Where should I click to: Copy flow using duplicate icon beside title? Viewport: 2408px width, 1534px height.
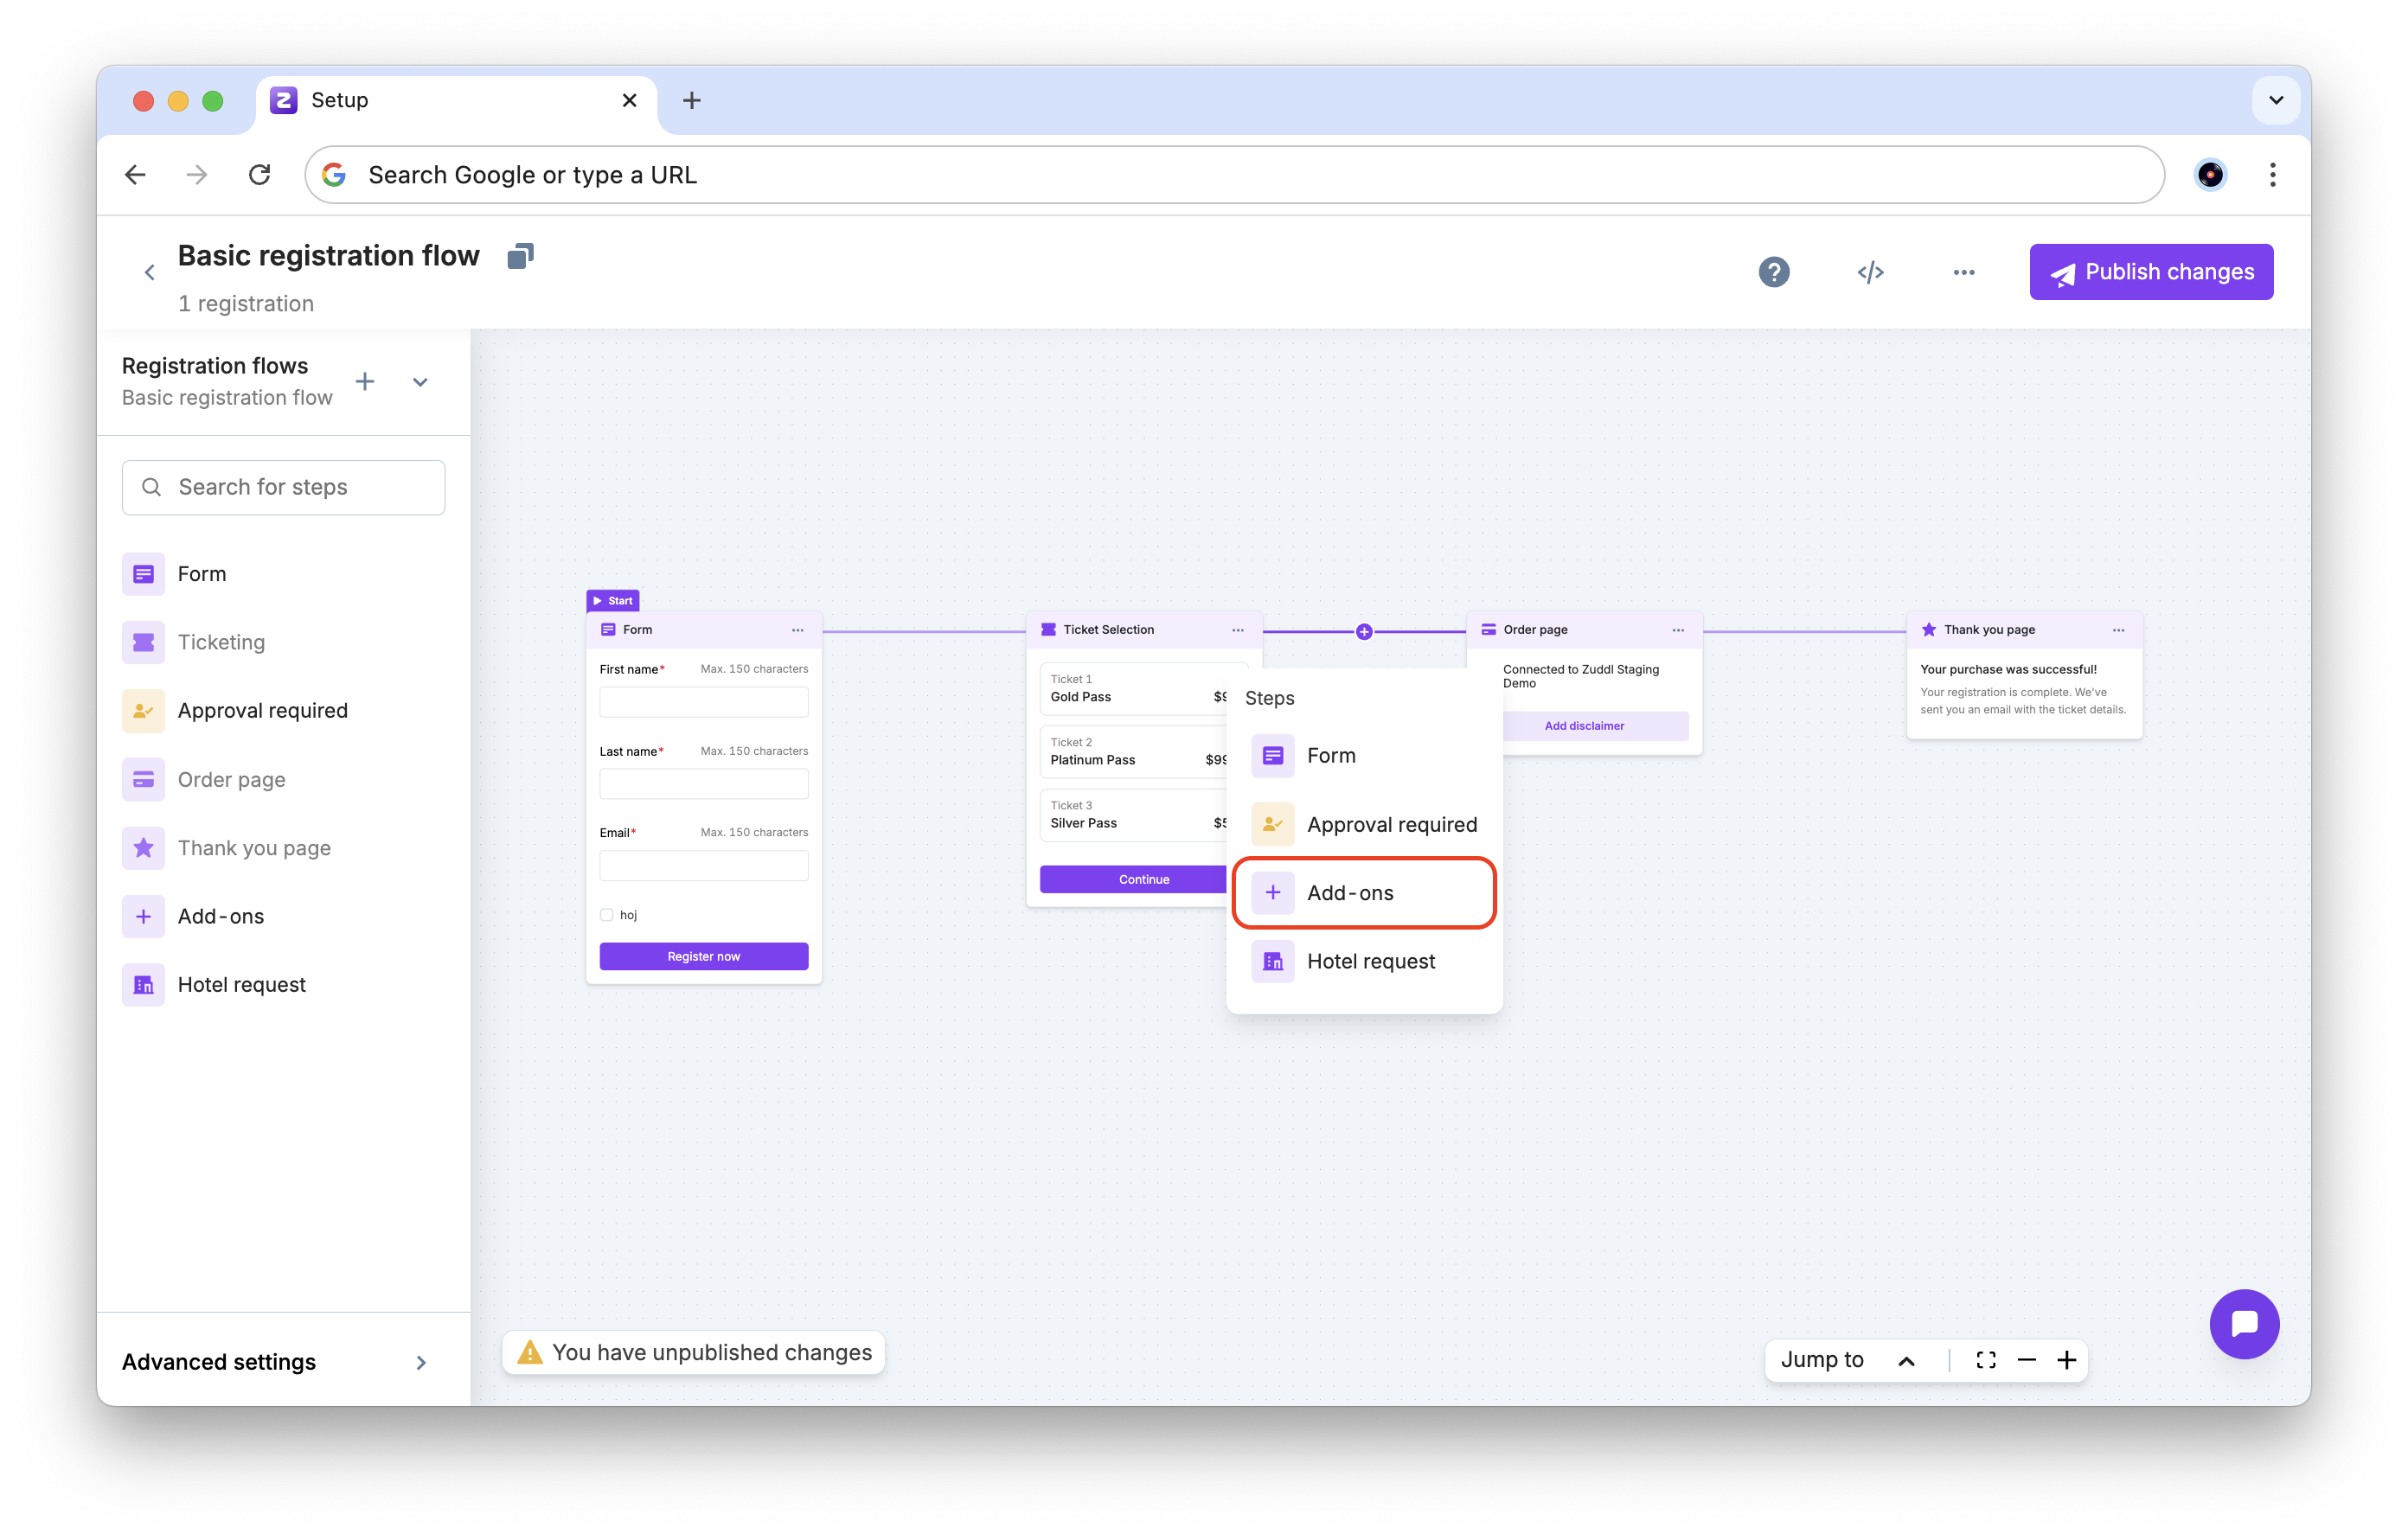[520, 256]
